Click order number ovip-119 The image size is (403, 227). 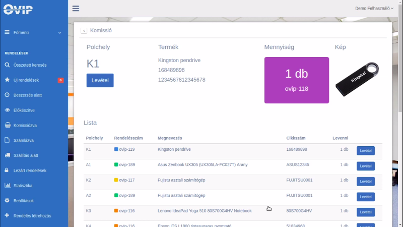click(x=127, y=149)
